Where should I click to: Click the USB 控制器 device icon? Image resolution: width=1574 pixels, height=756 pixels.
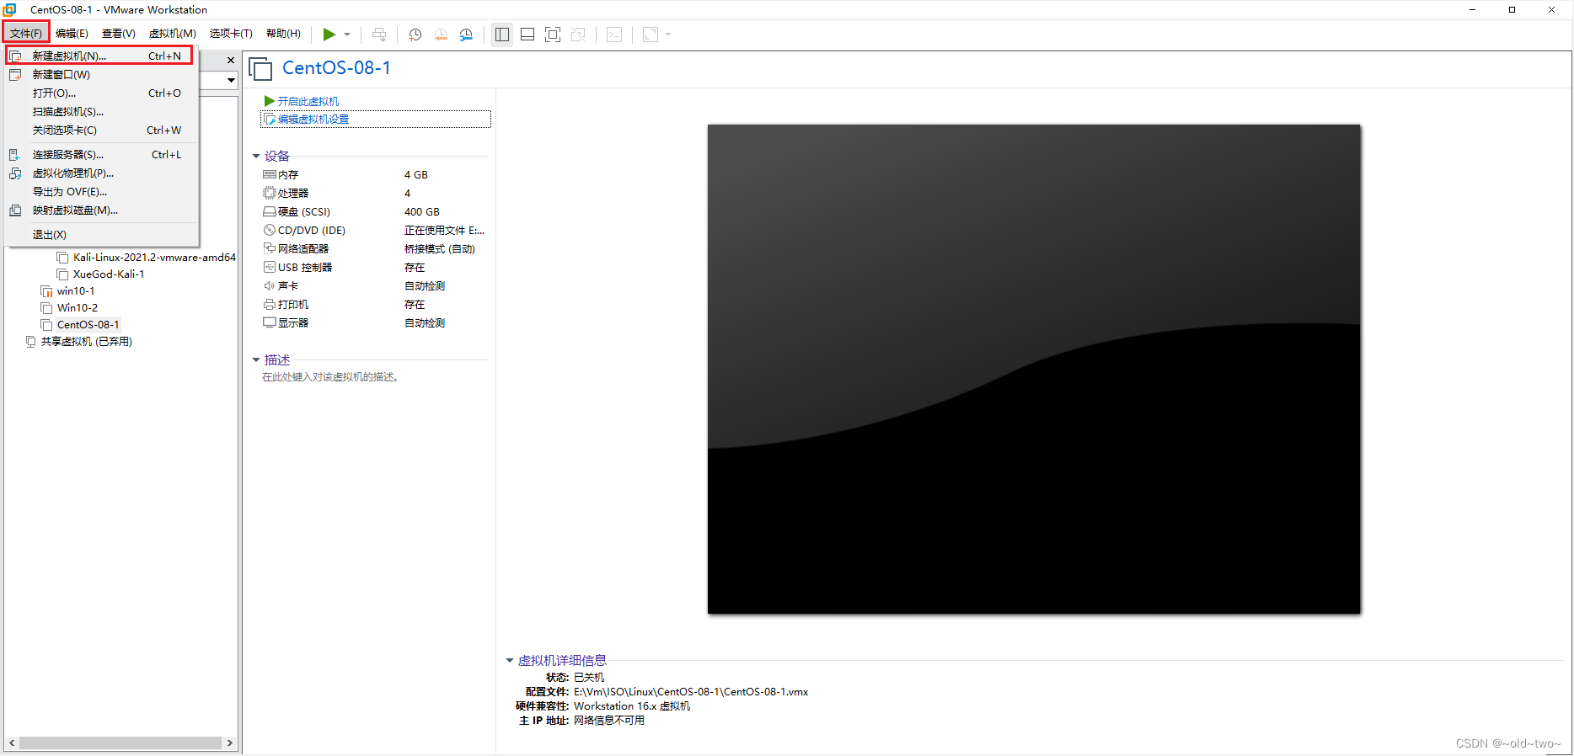pyautogui.click(x=270, y=267)
